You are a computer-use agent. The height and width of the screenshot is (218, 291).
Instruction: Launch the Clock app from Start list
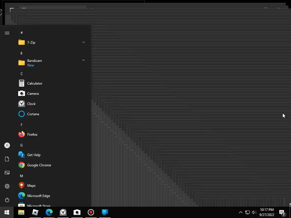pyautogui.click(x=52, y=104)
